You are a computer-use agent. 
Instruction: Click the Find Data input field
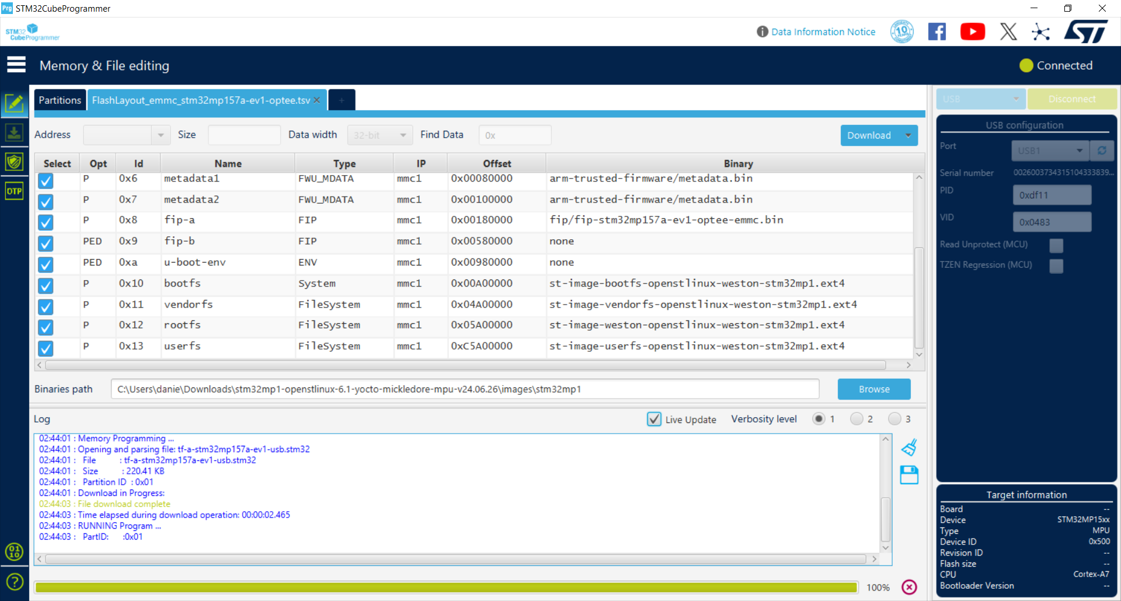click(514, 135)
